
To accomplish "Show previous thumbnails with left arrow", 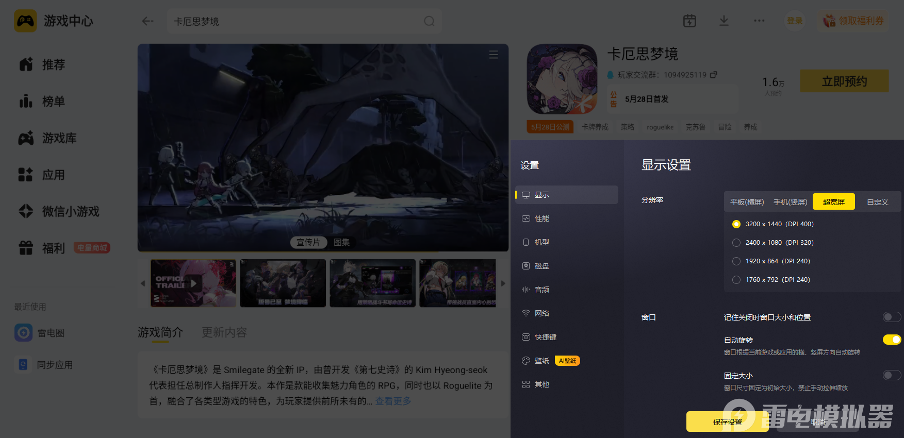I will pyautogui.click(x=143, y=283).
